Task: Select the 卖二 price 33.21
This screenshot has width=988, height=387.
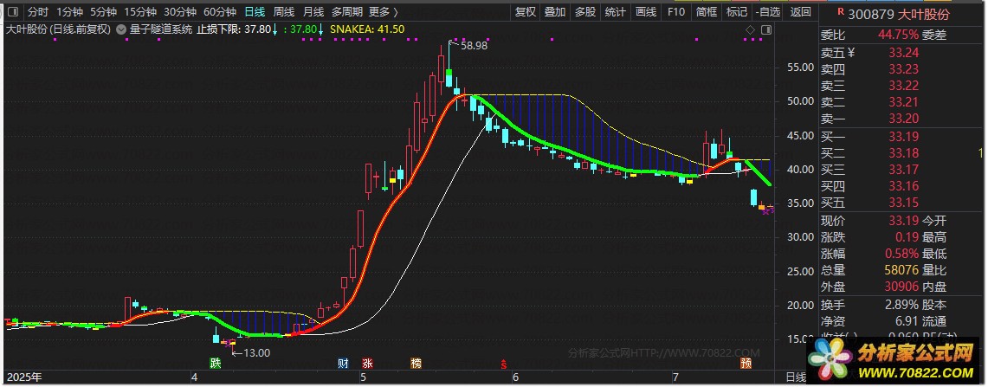Action: (x=903, y=102)
